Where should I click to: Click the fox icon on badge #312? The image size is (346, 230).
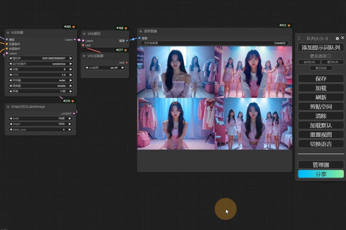289,26
